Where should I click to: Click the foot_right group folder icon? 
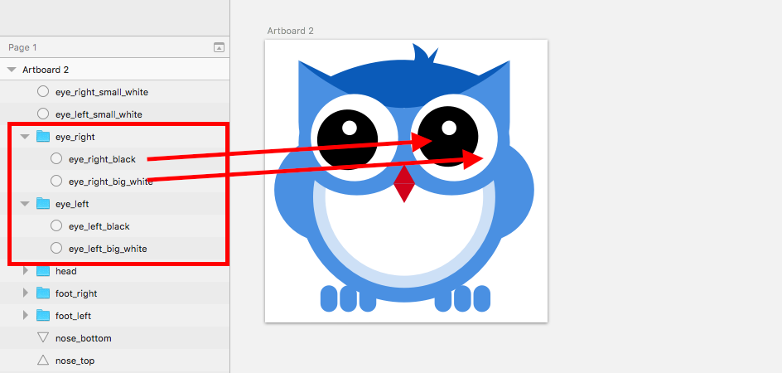43,293
